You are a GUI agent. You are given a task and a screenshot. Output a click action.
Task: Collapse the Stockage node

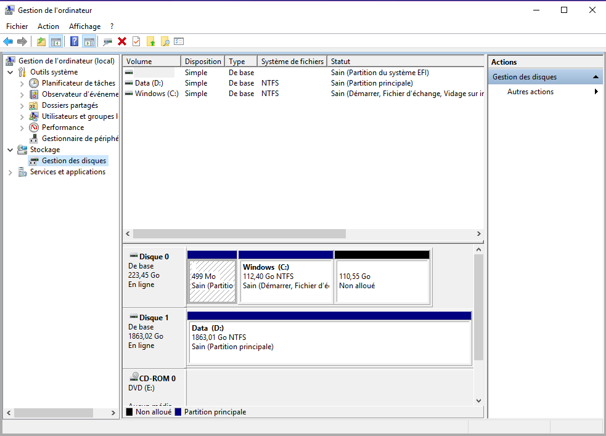tap(10, 150)
